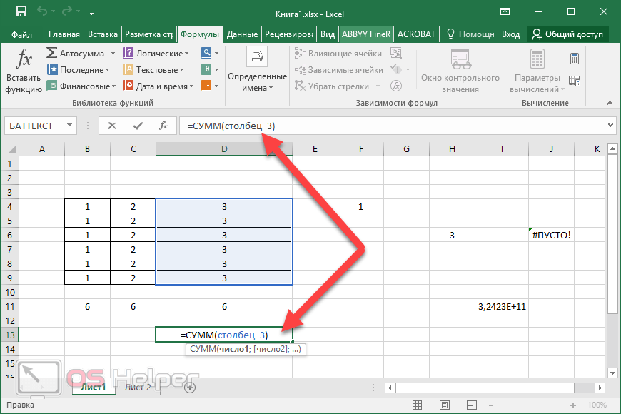This screenshot has width=621, height=414.
Task: Add a new sheet with plus icon
Action: pyautogui.click(x=190, y=388)
